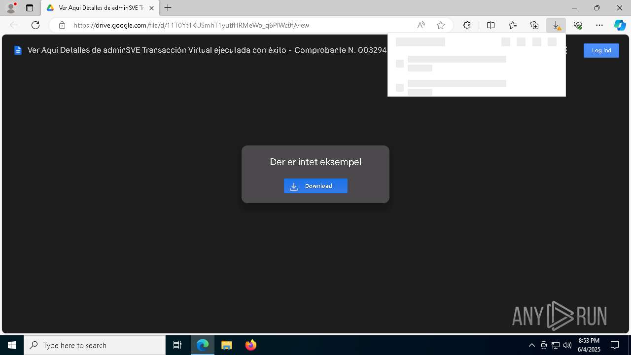Open Browser essentials heart icon
Viewport: 631px width, 355px height.
[578, 25]
